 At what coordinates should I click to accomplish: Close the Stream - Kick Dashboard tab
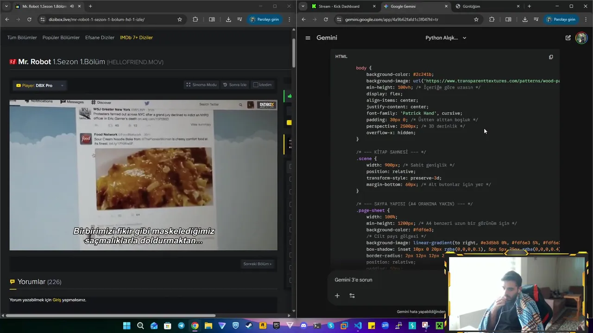(x=374, y=6)
